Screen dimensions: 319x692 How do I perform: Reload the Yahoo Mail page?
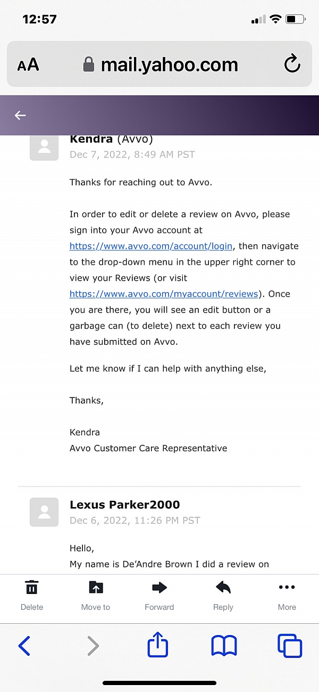(x=292, y=64)
